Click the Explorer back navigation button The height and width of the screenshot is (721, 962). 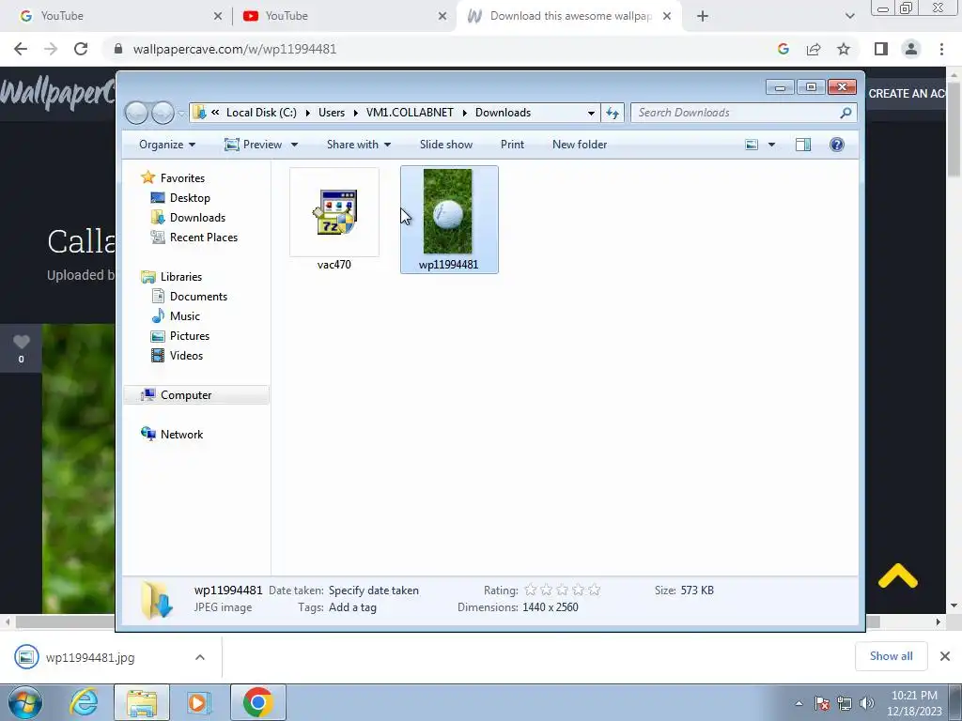tap(137, 113)
